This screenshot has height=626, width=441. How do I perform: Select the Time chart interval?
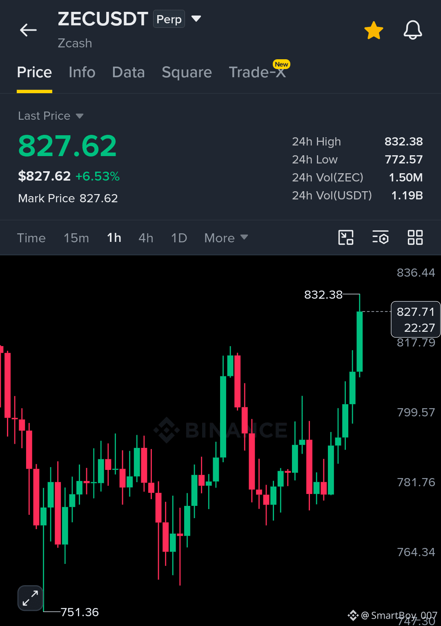(x=31, y=238)
